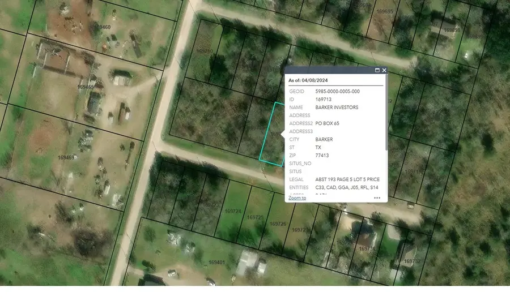Select parcel 169460 on the map

click(103, 27)
